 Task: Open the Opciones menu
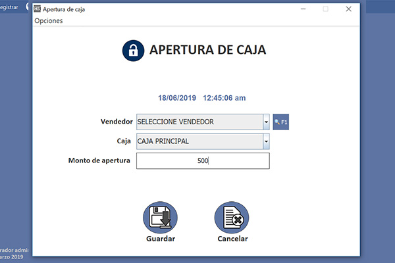click(49, 20)
